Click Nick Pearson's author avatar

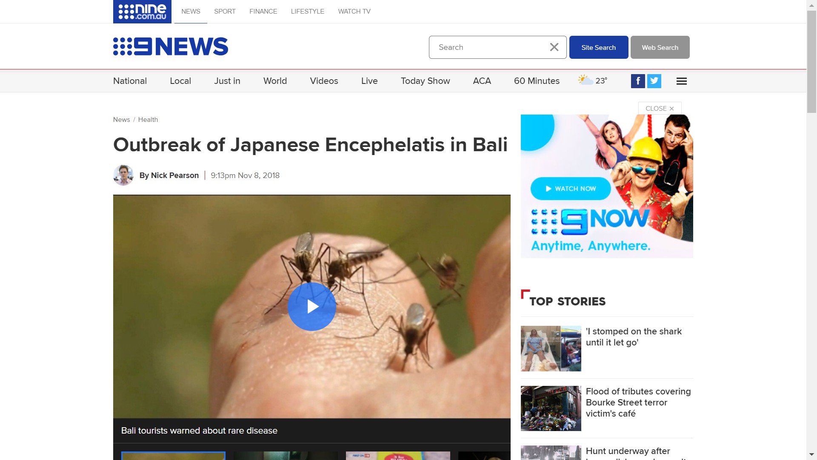pyautogui.click(x=123, y=175)
